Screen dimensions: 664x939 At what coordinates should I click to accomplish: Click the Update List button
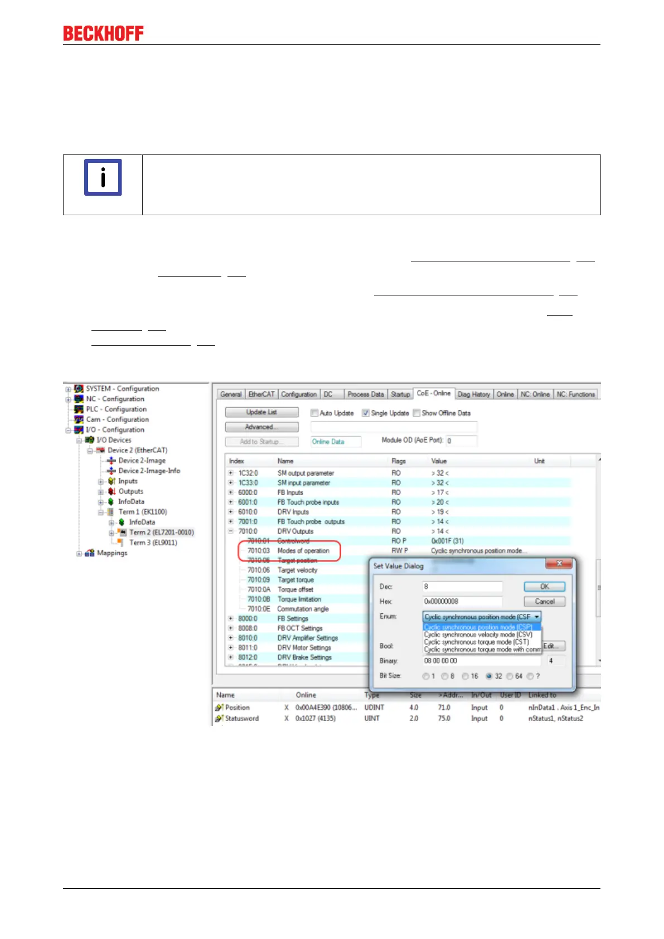(261, 412)
